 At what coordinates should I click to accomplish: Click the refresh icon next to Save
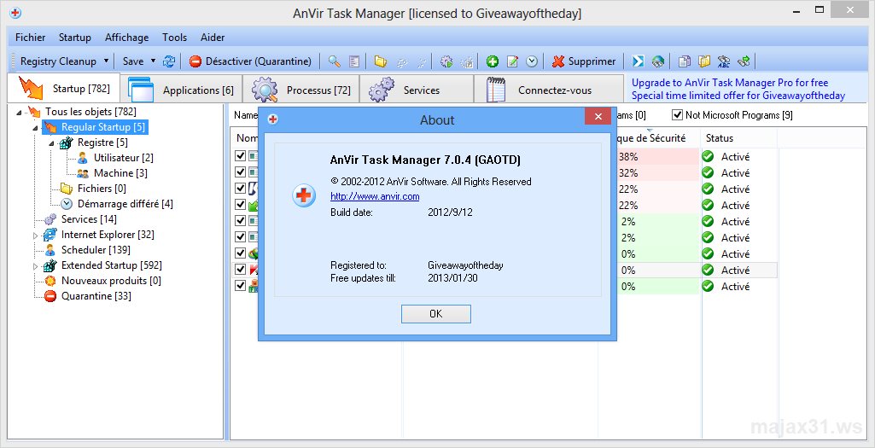coord(168,61)
